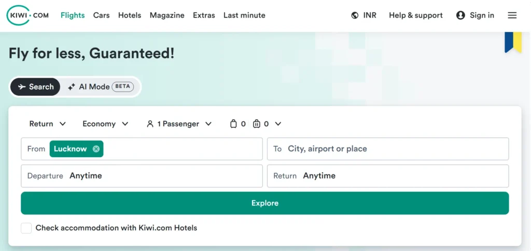
Task: Open the Flights tab
Action: point(73,15)
